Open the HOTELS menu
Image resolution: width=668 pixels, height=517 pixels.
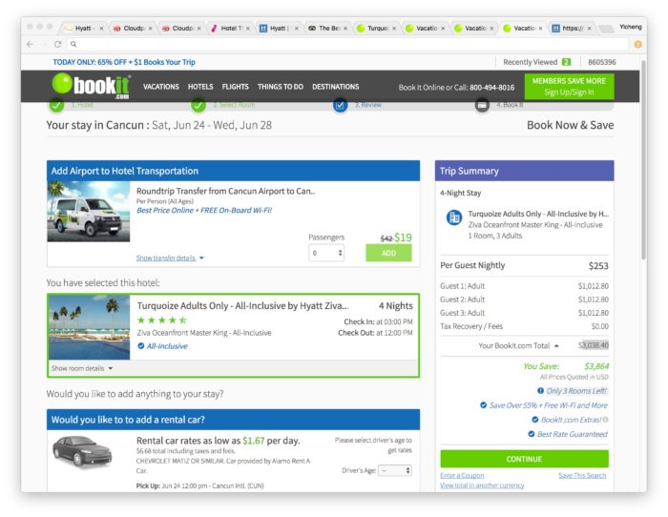[x=200, y=87]
